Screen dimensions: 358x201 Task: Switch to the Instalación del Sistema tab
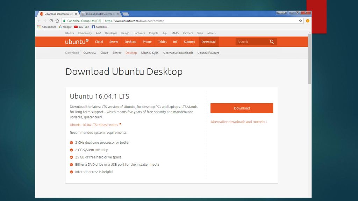[x=100, y=14]
